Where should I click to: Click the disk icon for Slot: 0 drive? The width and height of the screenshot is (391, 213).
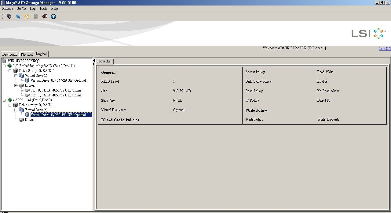[x=27, y=90]
